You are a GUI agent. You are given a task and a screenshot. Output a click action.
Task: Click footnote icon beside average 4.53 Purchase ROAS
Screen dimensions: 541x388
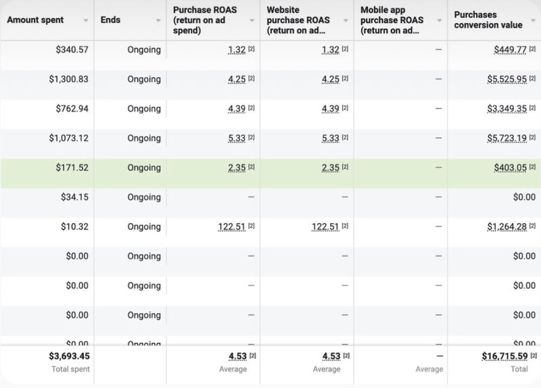(x=252, y=355)
